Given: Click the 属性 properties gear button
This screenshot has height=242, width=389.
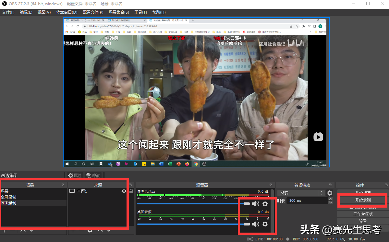Looking at the screenshot, I should pos(75,175).
